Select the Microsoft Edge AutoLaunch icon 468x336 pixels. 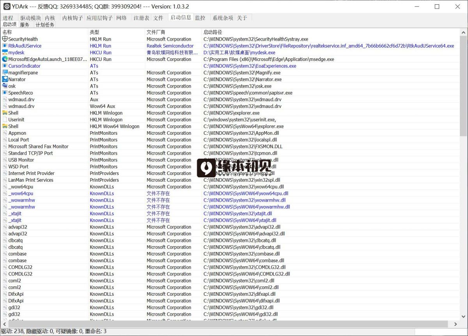pyautogui.click(x=5, y=59)
